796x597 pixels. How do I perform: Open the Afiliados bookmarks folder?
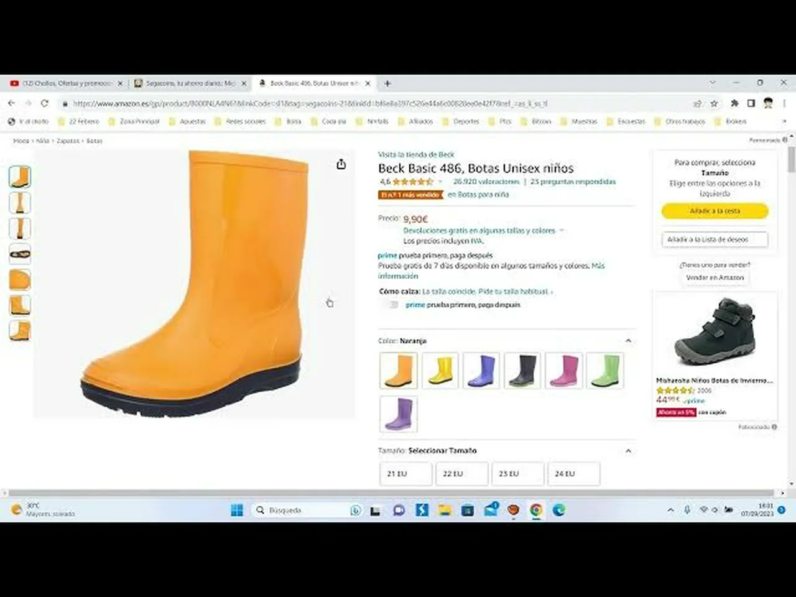tap(415, 121)
